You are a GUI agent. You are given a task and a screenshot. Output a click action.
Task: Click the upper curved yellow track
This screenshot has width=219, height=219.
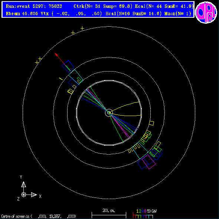click(125, 106)
